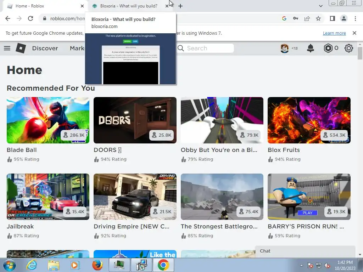Open the Robux balance icon
This screenshot has width=363, height=272.
pyautogui.click(x=328, y=48)
